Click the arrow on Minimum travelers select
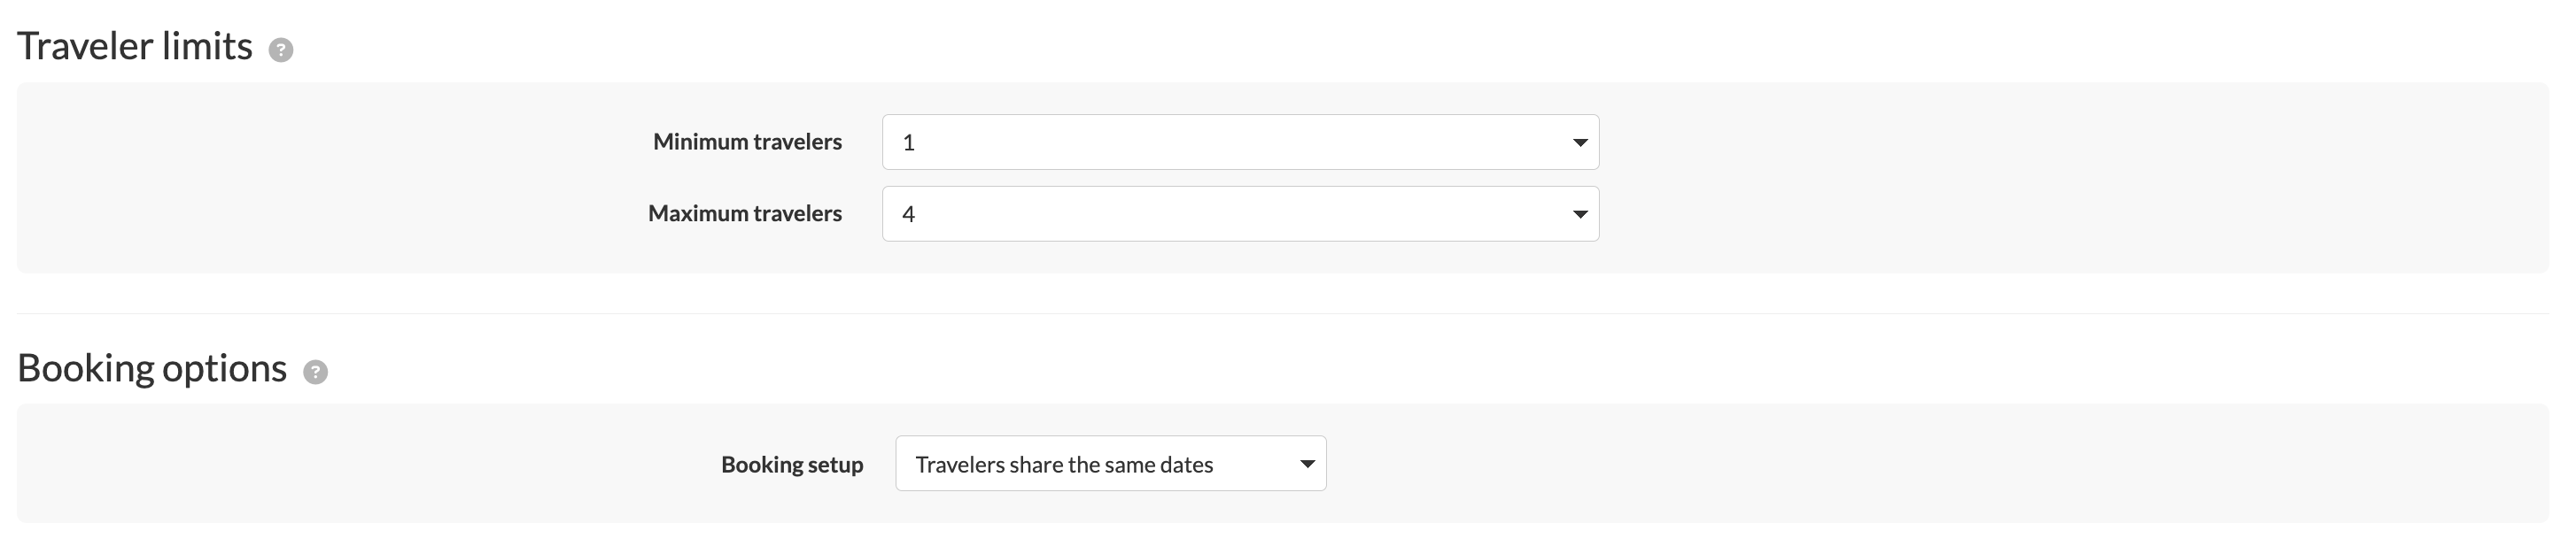This screenshot has width=2576, height=554. pos(1579,142)
